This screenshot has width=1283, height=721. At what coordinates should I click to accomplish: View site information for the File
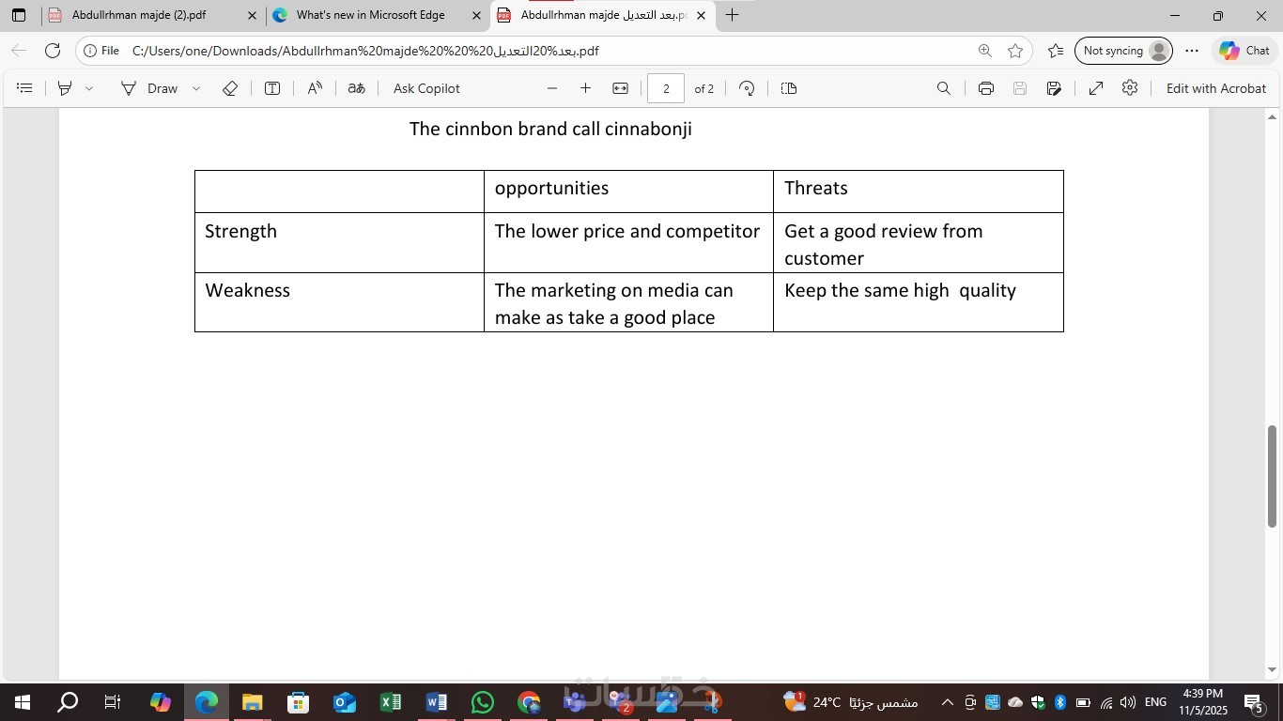(x=101, y=51)
